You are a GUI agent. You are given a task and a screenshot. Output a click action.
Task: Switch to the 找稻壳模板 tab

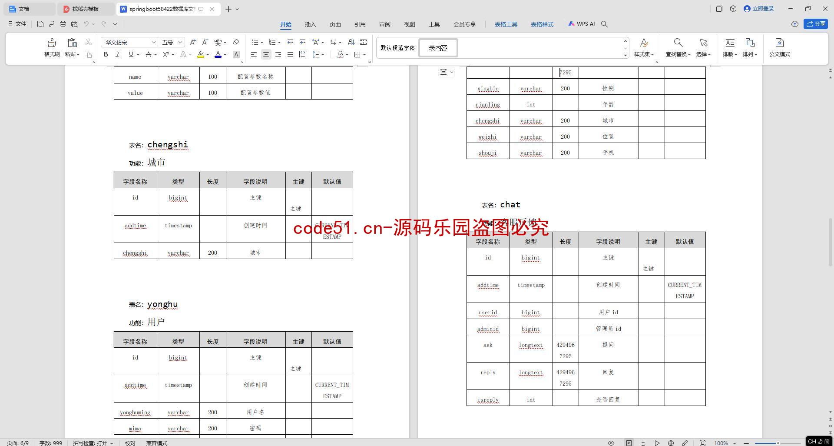(86, 9)
